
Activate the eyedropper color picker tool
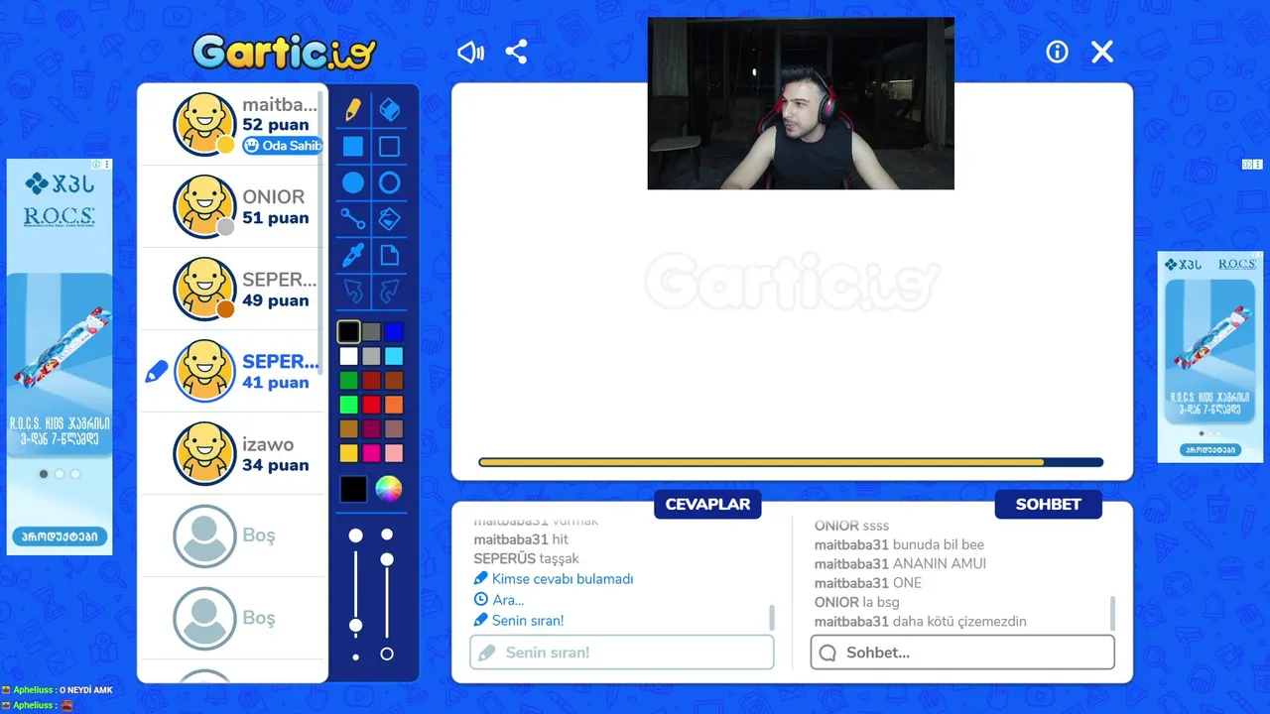tap(353, 256)
